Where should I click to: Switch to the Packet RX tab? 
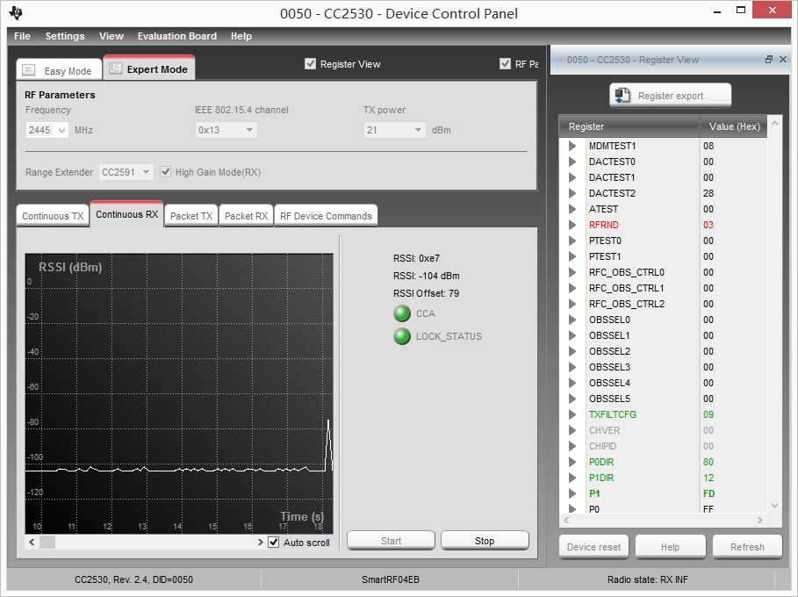[x=247, y=216]
